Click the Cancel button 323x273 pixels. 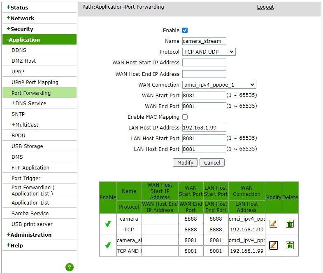[x=212, y=162]
